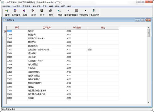Open the 工资报表 menu
The width and height of the screenshot is (154, 112).
[x=27, y=6]
